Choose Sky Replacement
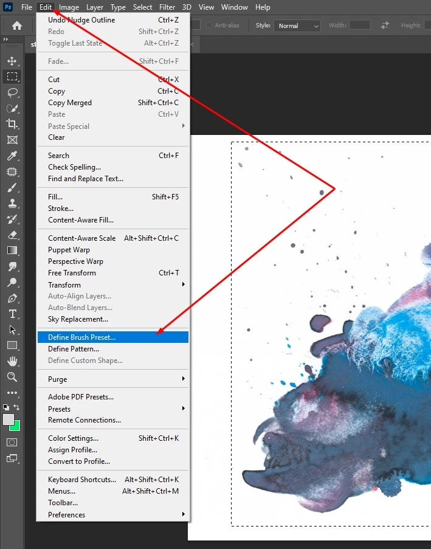 point(113,319)
